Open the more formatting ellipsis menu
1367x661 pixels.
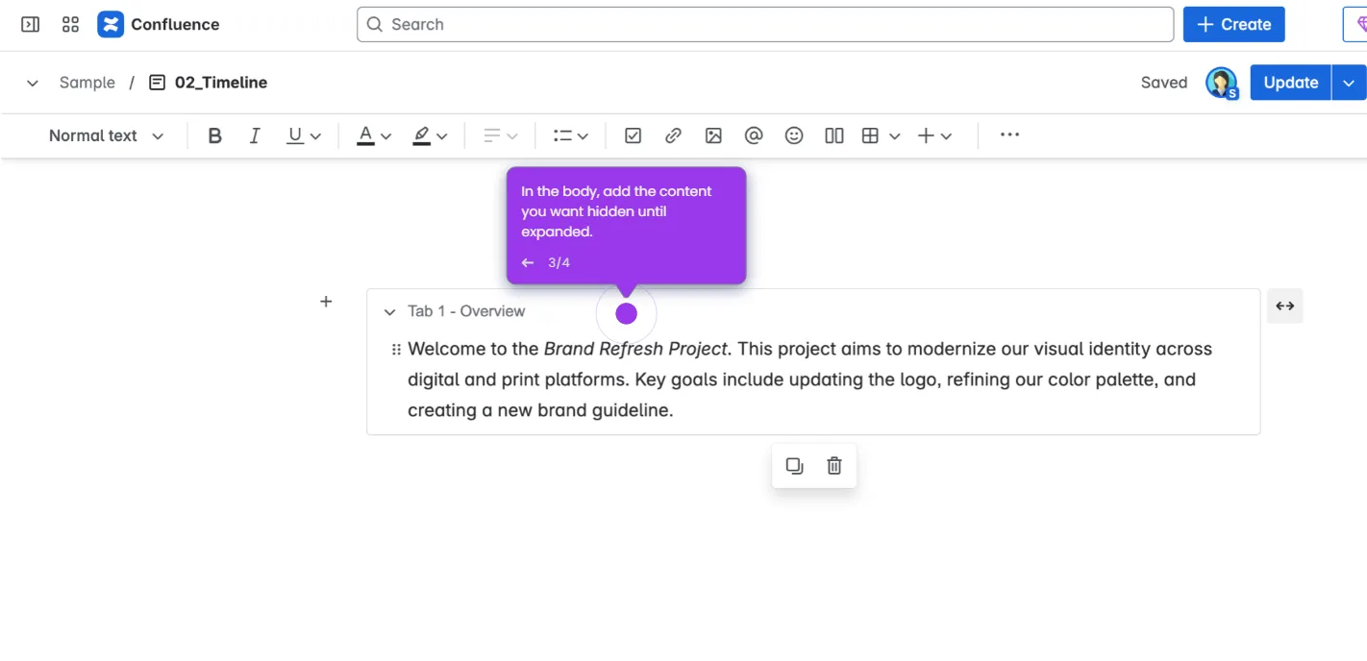click(1009, 135)
